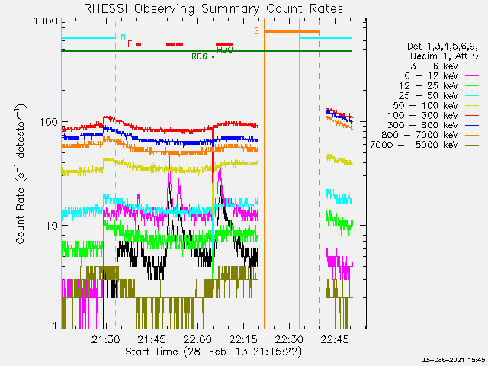488x366 pixels.
Task: Click the '3 - 6 keV' legend label
Action: coord(434,66)
